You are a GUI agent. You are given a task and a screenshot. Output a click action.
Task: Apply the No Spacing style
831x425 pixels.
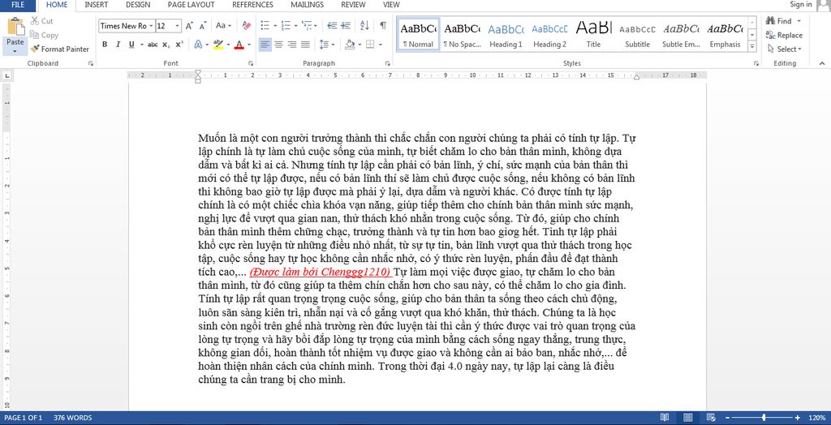462,34
